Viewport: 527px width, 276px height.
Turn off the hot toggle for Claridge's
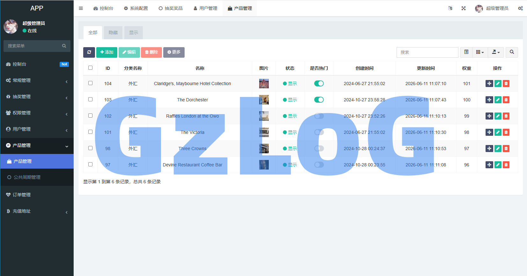click(x=319, y=84)
